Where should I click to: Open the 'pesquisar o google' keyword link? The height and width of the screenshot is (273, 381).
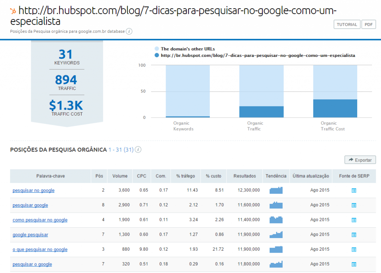(32, 264)
